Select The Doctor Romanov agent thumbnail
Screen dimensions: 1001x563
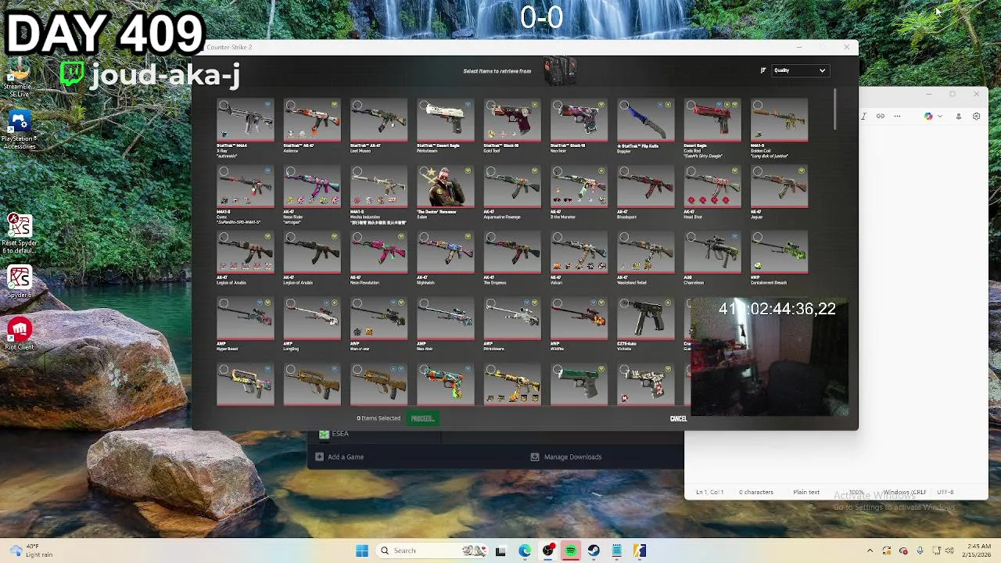click(x=445, y=187)
